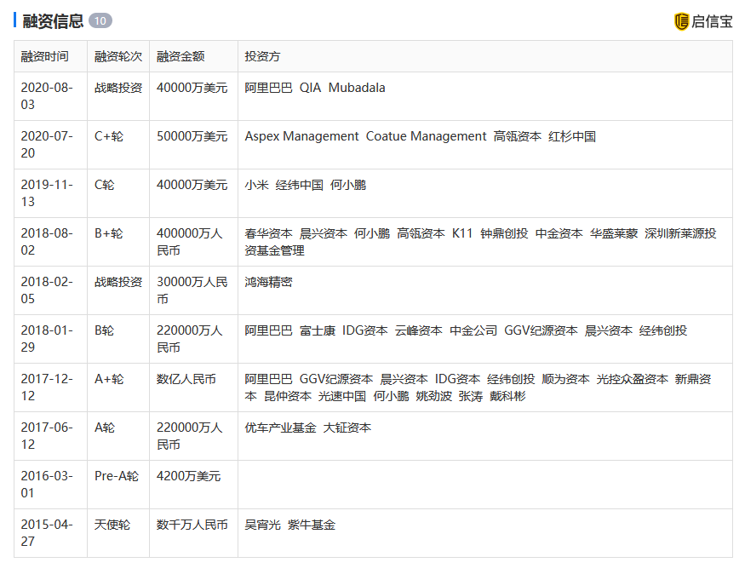Open 姚劲波 investor link
The height and width of the screenshot is (574, 745).
433,396
